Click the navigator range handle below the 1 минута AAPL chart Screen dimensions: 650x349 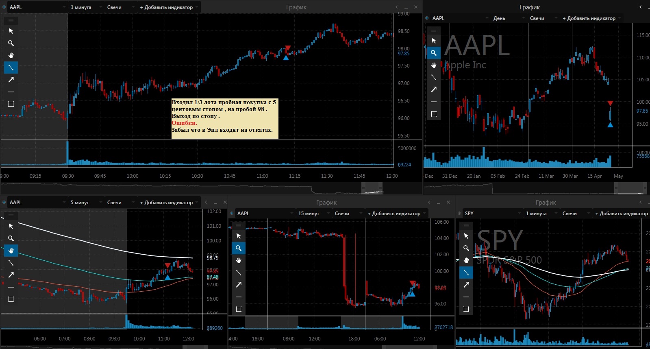372,188
